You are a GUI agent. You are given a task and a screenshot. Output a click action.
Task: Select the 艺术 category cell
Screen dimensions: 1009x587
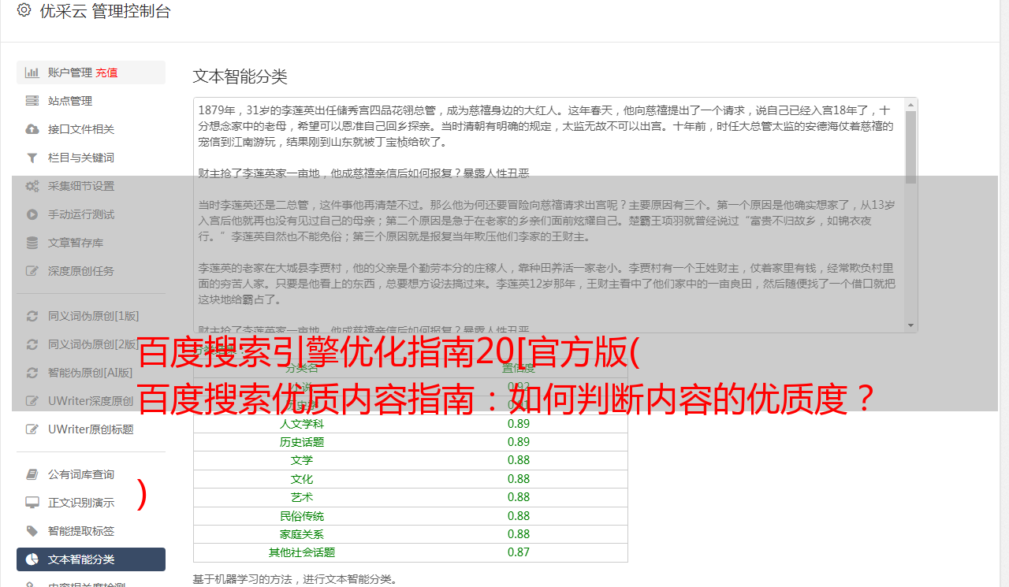(302, 497)
